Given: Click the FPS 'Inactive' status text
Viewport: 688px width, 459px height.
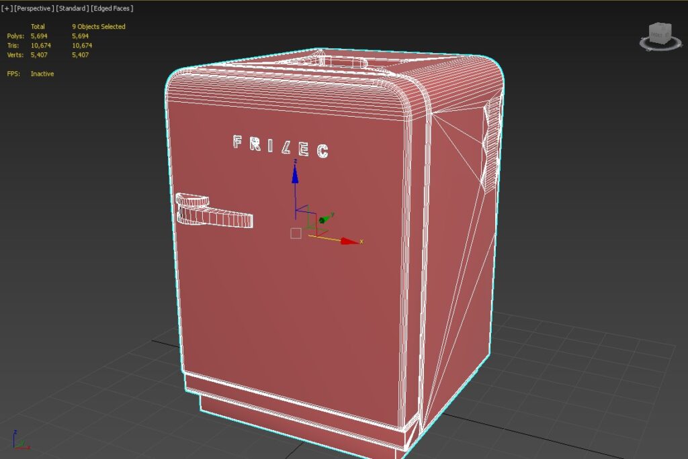Looking at the screenshot, I should pyautogui.click(x=42, y=74).
